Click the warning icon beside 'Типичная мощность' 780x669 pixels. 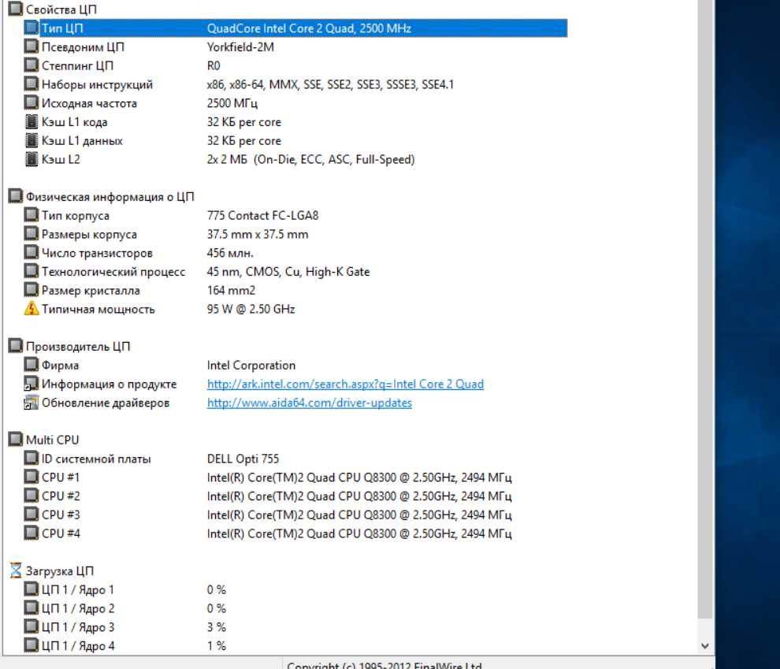[x=32, y=308]
